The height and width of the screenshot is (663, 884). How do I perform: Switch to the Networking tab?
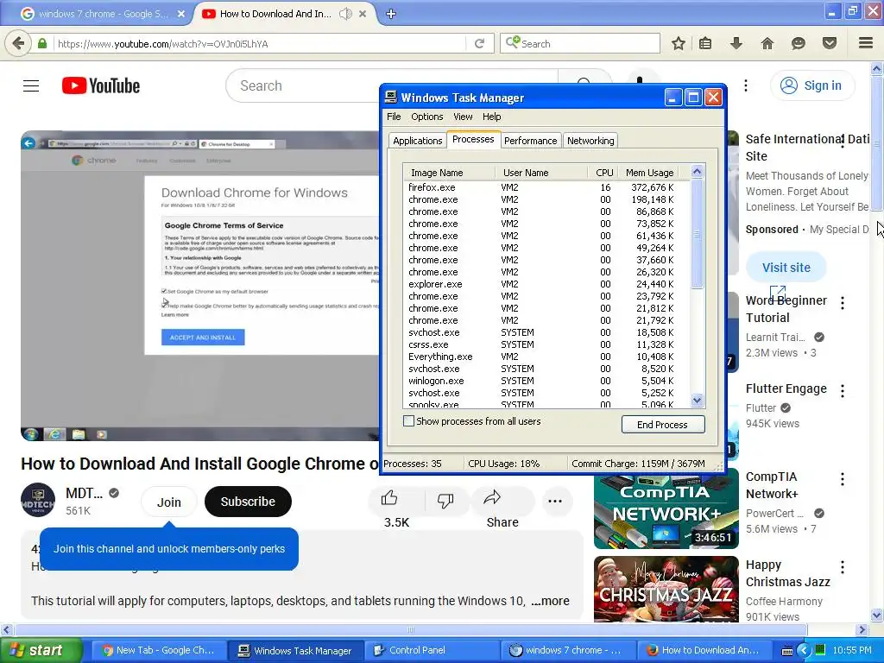590,141
